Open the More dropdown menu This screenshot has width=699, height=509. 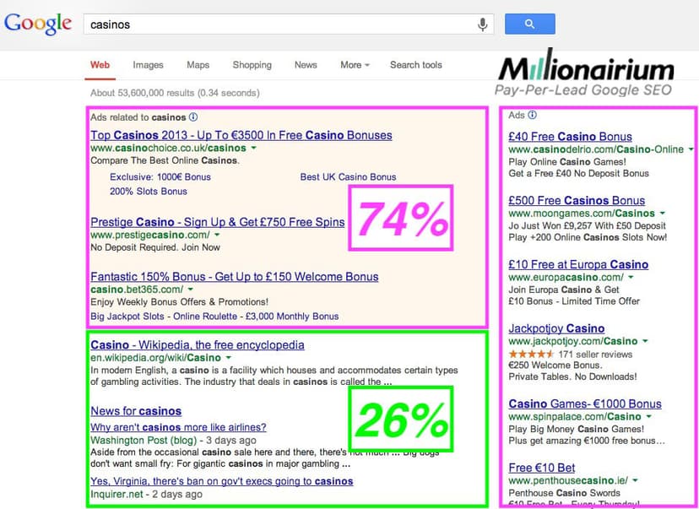click(355, 65)
